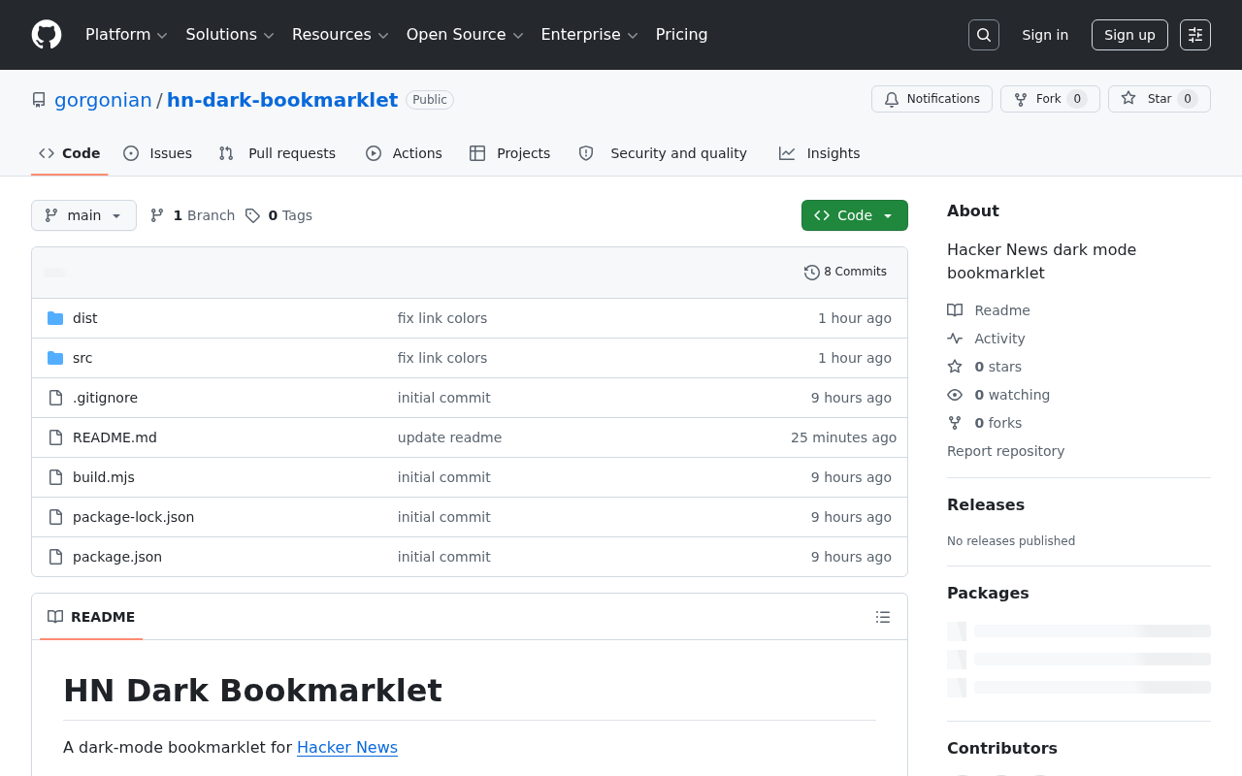Image resolution: width=1242 pixels, height=776 pixels.
Task: Open the 1 Branch link
Action: [192, 215]
